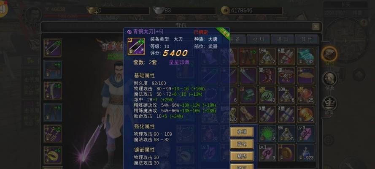375x169 pixels.
Task: Open the 其他 others tab
Action: pyautogui.click(x=307, y=39)
